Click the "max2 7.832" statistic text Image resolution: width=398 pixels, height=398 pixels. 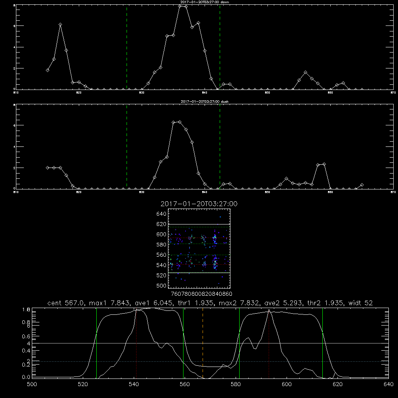tap(239, 303)
